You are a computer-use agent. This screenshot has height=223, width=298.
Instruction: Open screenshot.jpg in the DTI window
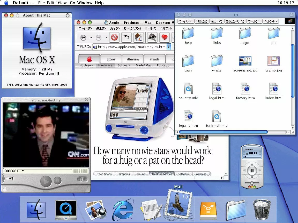[245, 61]
